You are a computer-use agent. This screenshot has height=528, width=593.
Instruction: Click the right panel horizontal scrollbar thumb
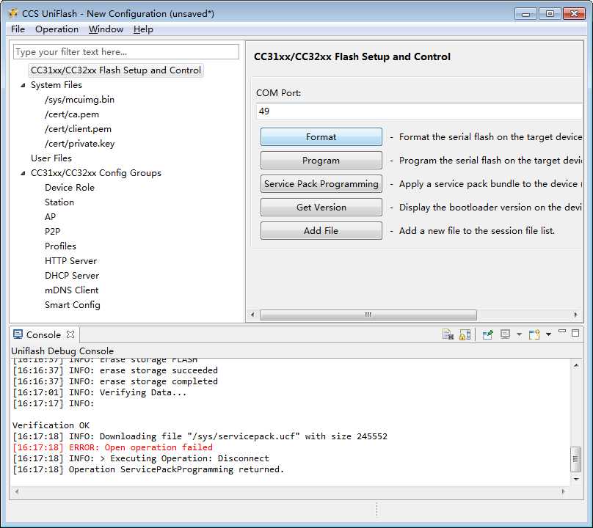368,315
